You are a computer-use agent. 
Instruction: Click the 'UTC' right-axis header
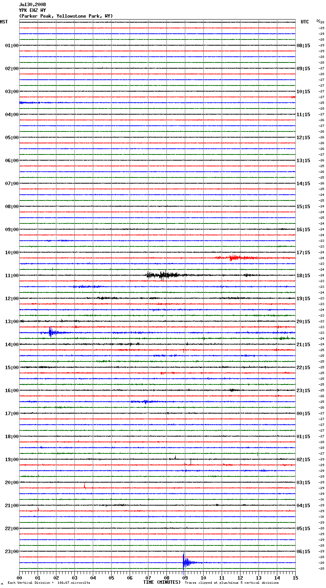pos(305,22)
